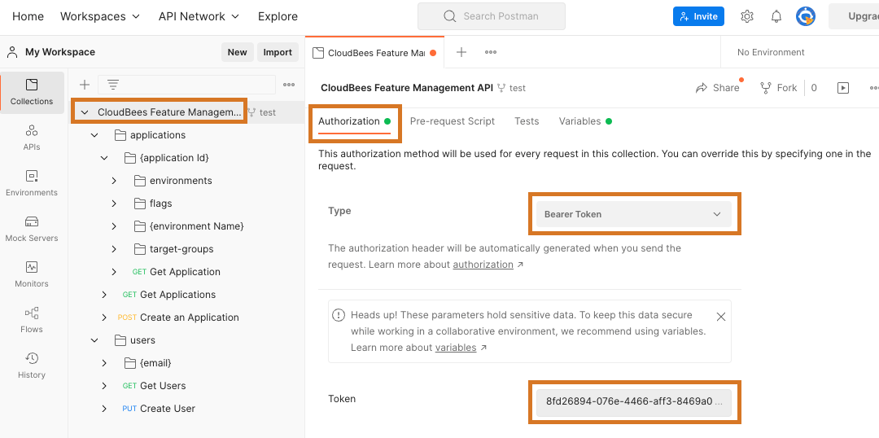Image resolution: width=879 pixels, height=438 pixels.
Task: Open the History sidebar panel
Action: click(32, 365)
